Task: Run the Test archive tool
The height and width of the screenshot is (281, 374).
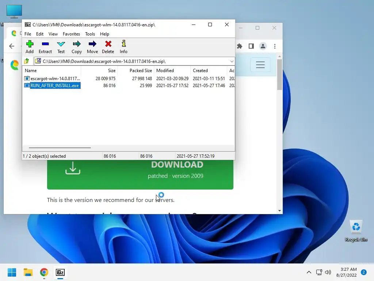Action: click(x=61, y=47)
